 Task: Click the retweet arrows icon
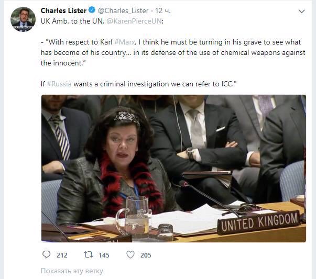[88, 255]
